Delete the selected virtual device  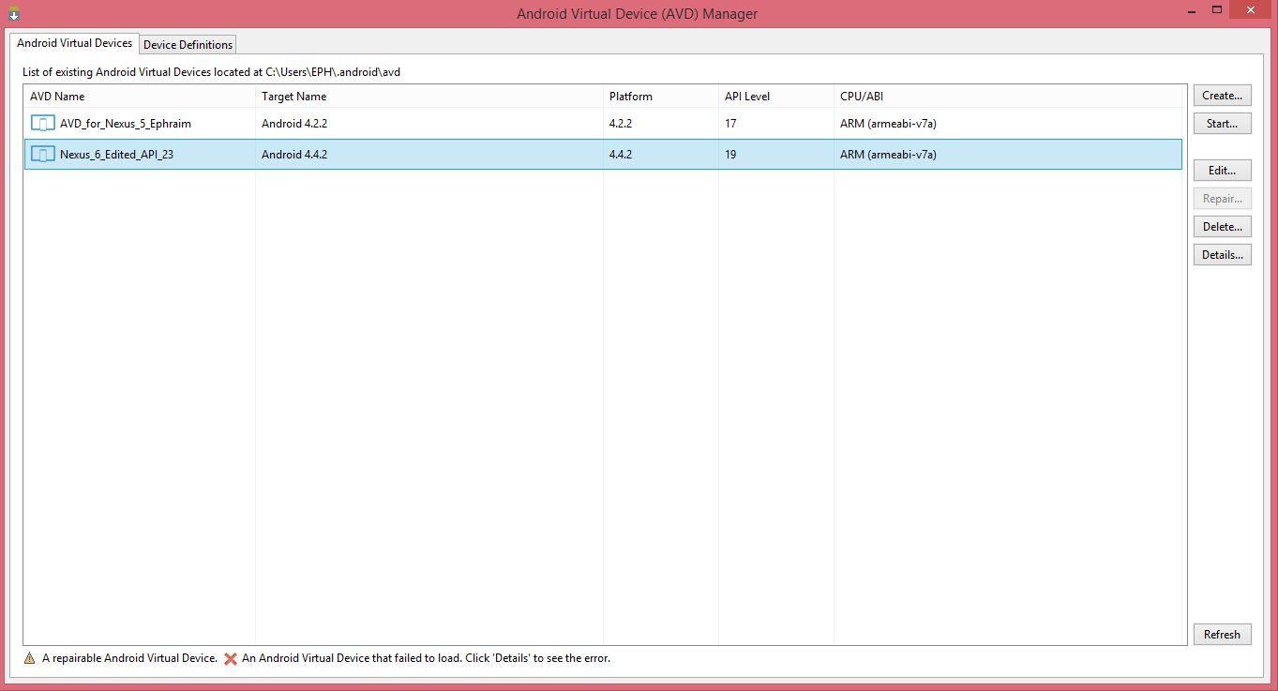coord(1221,226)
